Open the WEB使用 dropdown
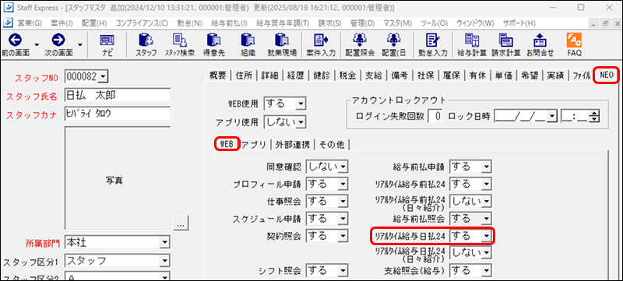This screenshot has height=281, width=623. click(301, 104)
